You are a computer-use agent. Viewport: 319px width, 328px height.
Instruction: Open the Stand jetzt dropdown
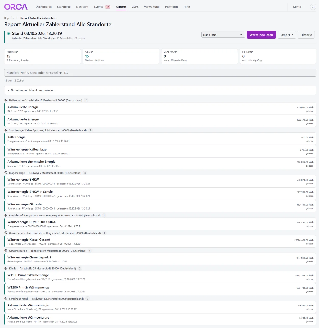223,35
